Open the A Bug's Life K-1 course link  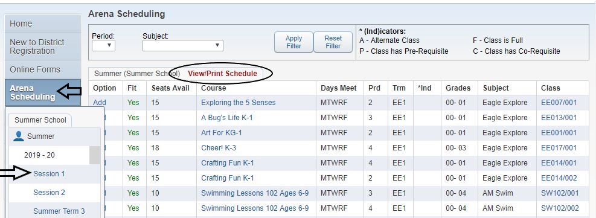coord(227,118)
